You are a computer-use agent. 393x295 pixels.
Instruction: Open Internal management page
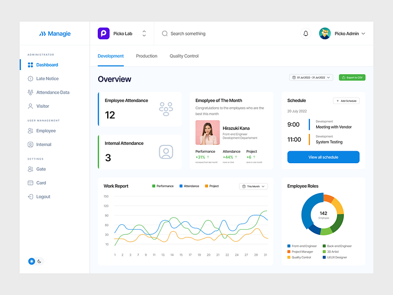point(43,144)
